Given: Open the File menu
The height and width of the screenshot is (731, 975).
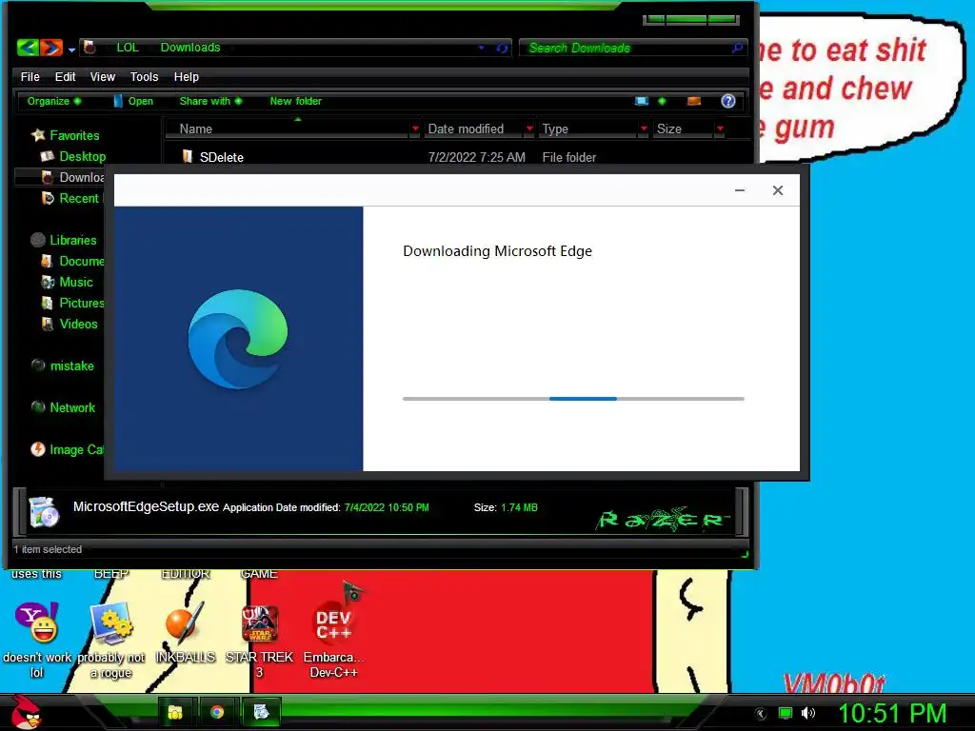Looking at the screenshot, I should pyautogui.click(x=30, y=76).
